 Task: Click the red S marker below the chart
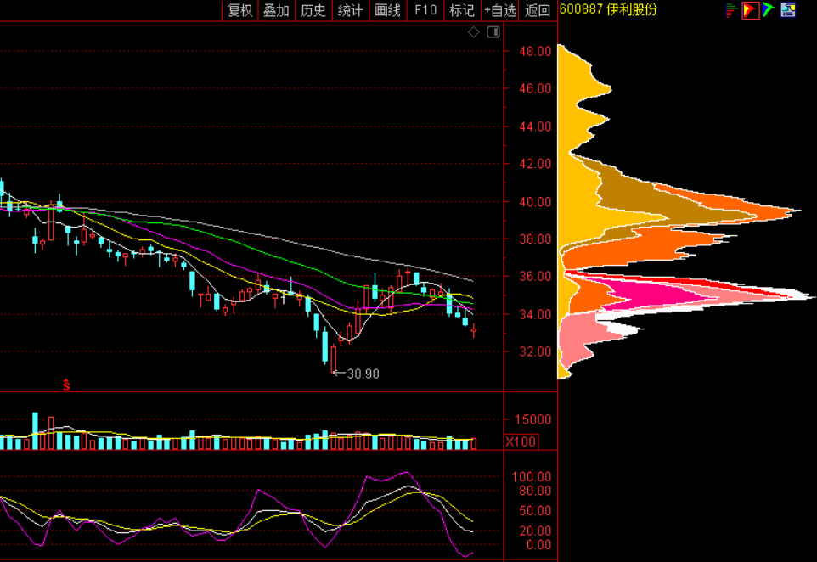pyautogui.click(x=65, y=385)
